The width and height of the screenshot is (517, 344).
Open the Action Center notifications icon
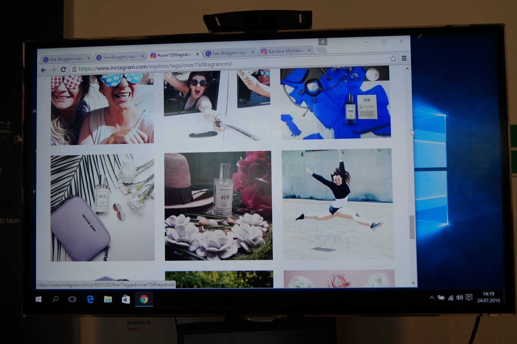pos(469,297)
